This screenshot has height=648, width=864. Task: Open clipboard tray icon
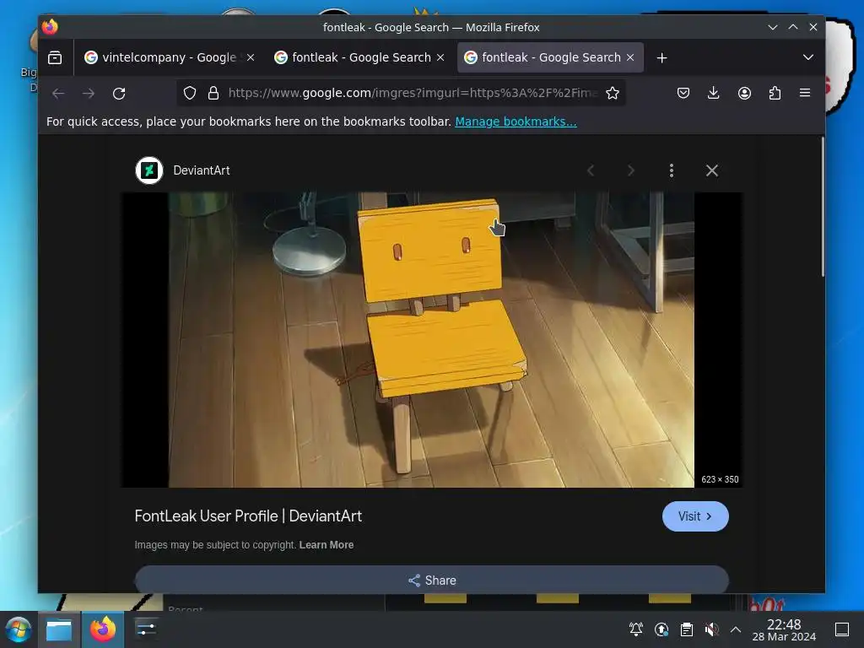pos(687,629)
